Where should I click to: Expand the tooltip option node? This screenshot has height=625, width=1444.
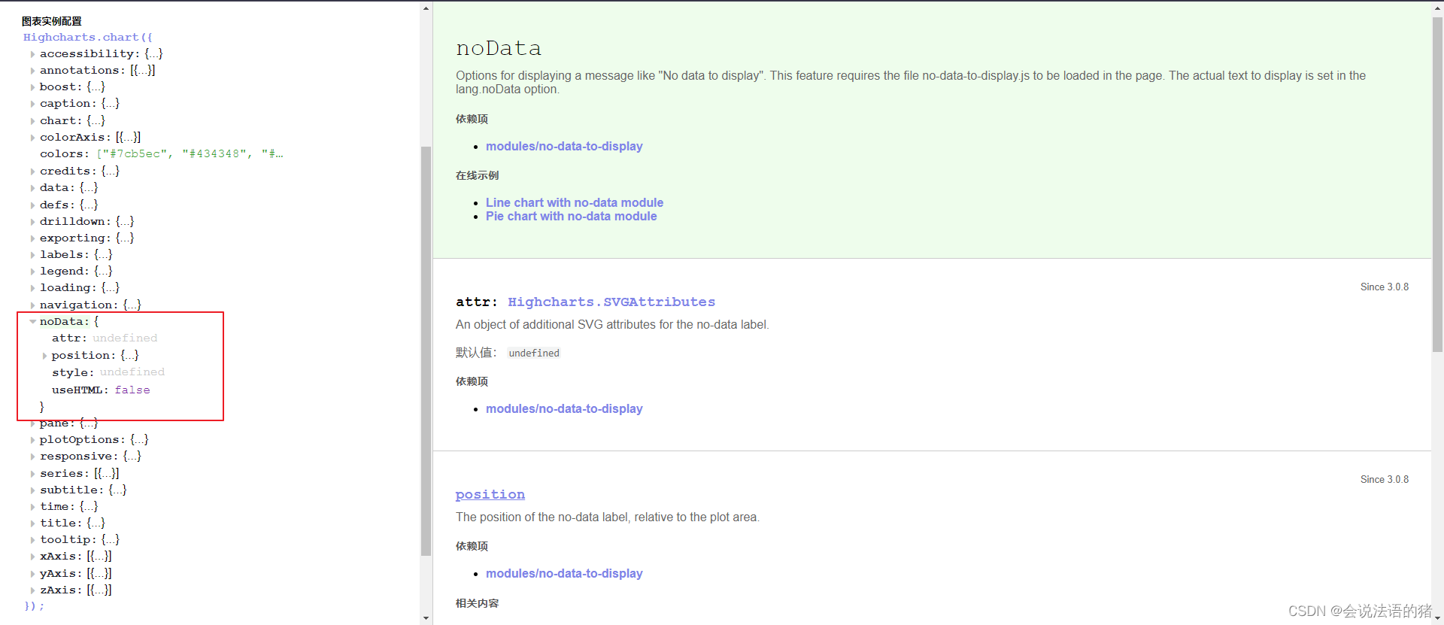tap(32, 540)
